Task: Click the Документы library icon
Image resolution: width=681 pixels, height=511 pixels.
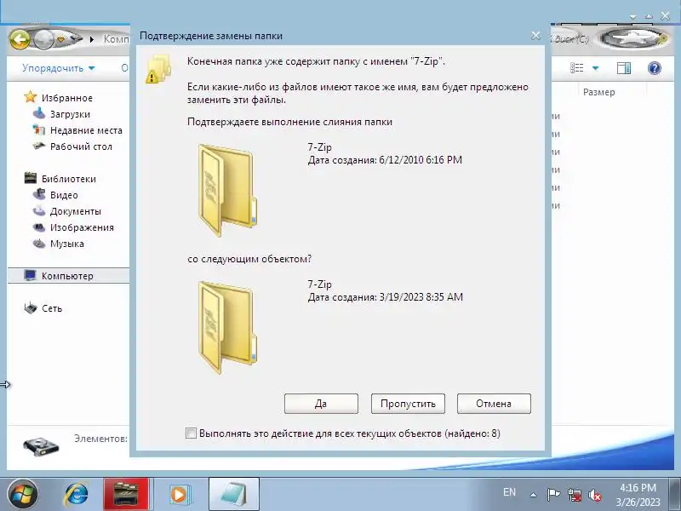Action: coord(39,210)
